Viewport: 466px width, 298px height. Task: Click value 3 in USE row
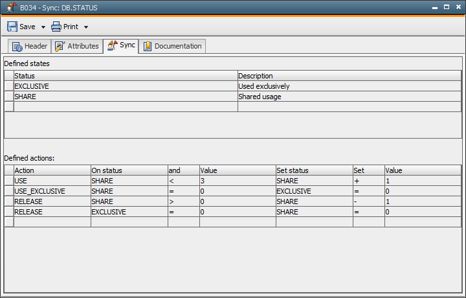coord(238,181)
